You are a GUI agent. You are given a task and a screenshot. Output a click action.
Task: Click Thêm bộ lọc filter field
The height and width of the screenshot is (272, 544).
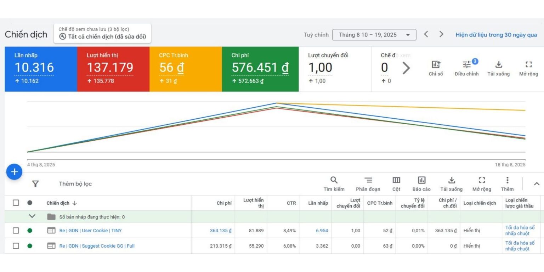75,184
